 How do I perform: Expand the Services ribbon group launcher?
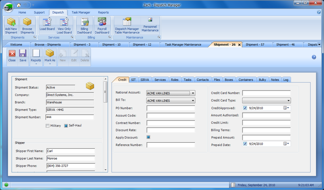click(72, 37)
